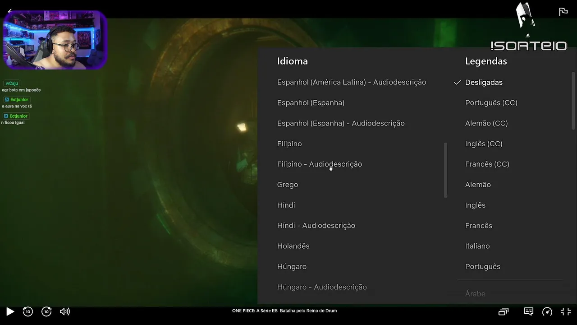Viewport: 577px width, 325px height.
Task: Select Holandês audio language
Action: [293, 246]
